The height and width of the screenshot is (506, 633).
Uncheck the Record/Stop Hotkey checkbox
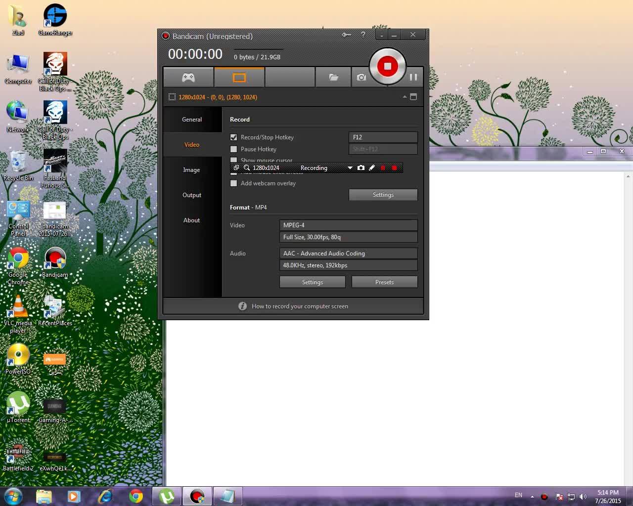coord(234,137)
